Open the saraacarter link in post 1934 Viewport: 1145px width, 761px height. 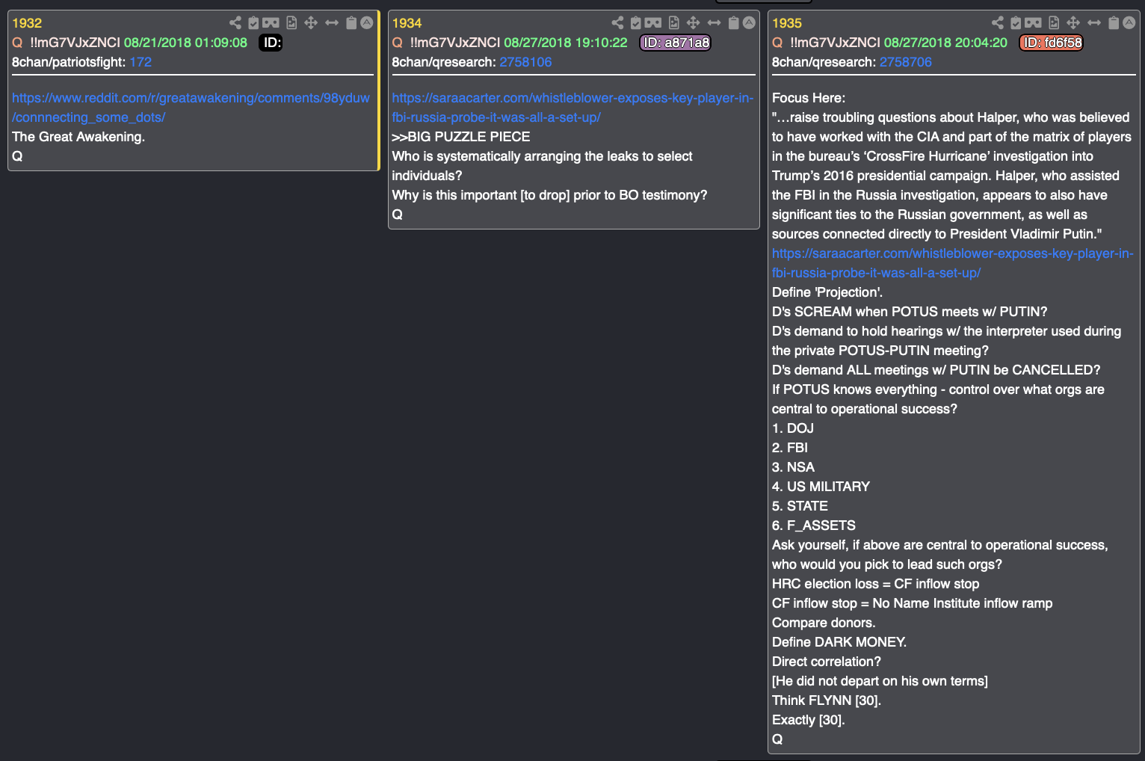click(x=572, y=108)
